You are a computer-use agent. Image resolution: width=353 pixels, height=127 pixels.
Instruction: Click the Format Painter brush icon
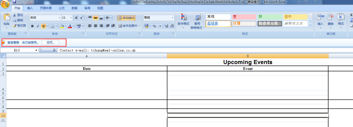15,26
